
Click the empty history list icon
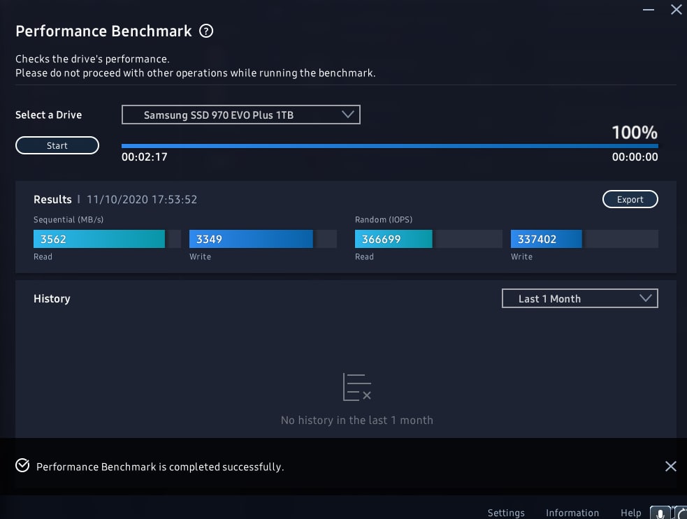coord(356,387)
